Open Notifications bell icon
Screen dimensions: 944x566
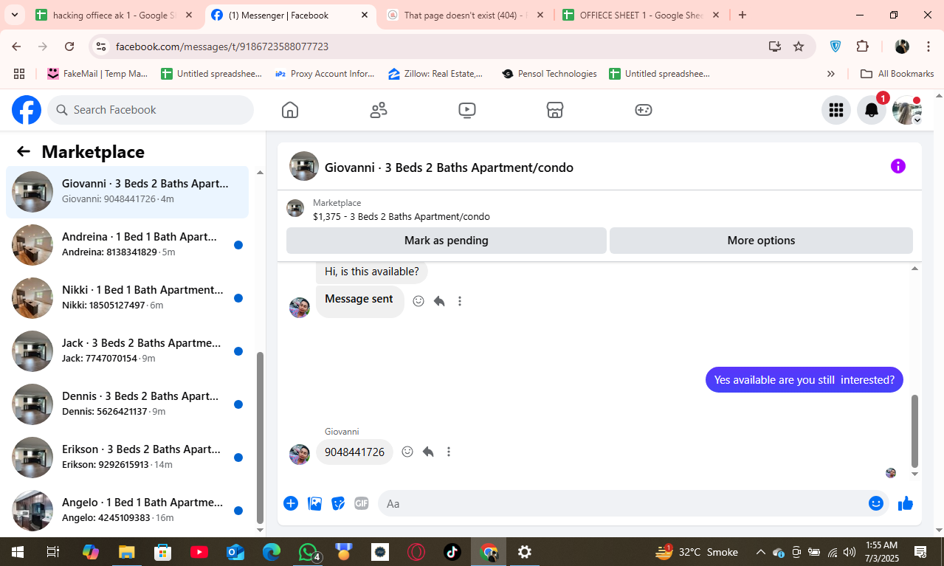(x=872, y=110)
